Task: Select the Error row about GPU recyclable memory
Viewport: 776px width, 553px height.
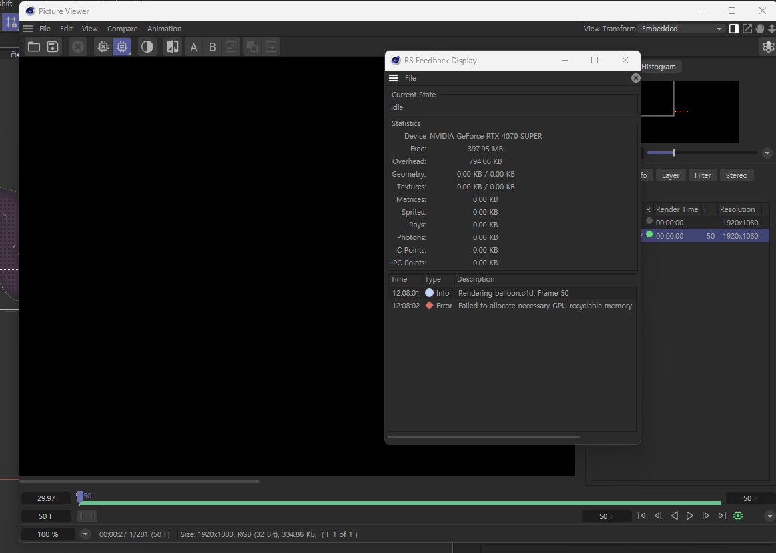Action: click(x=512, y=306)
